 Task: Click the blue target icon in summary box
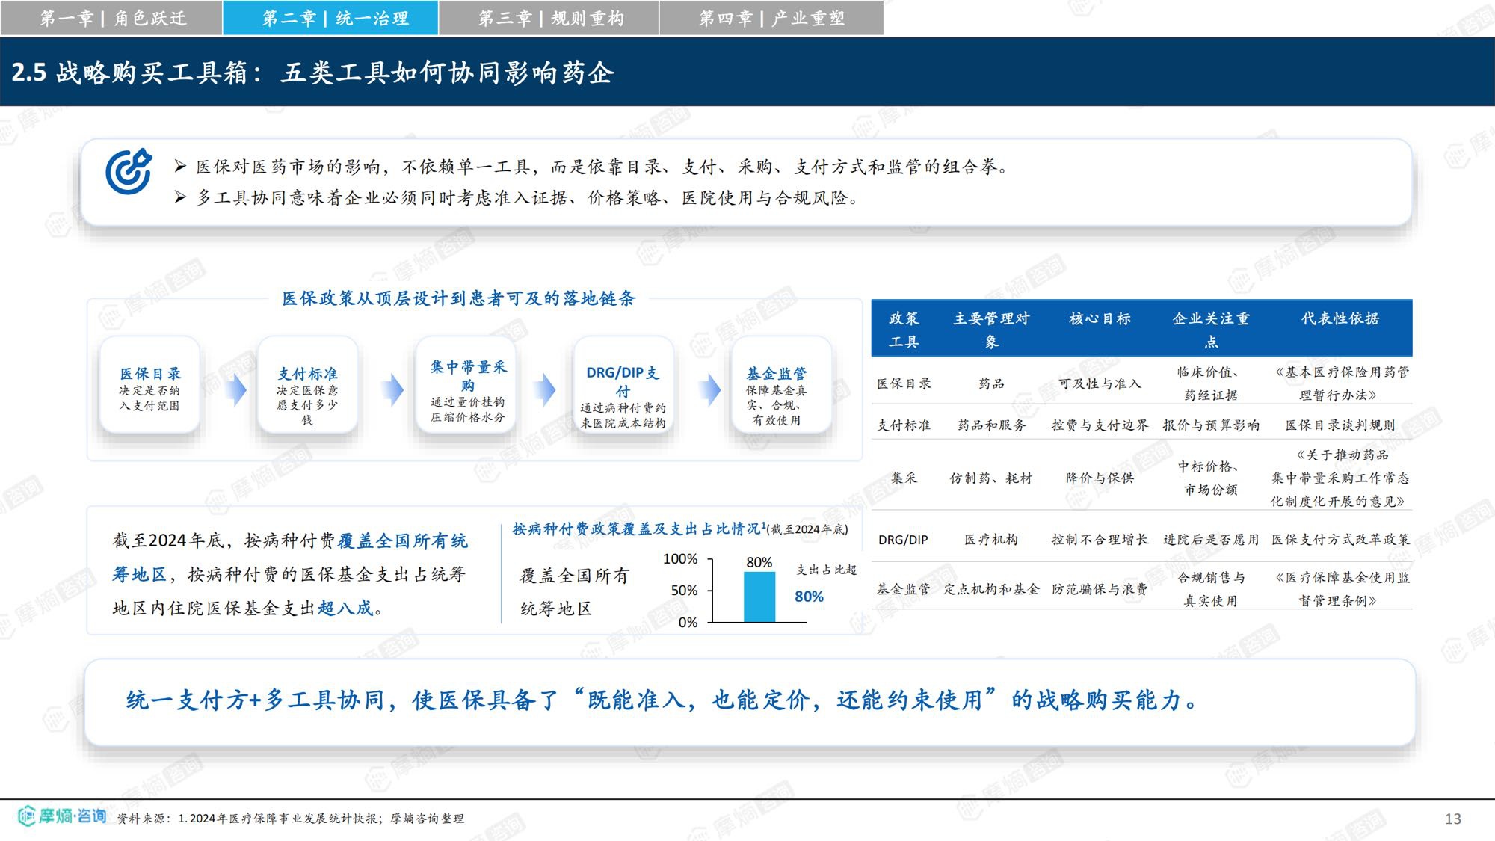[x=129, y=172]
